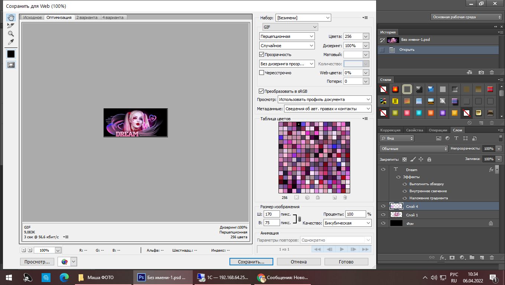Open the browser preview icon
505x285 pixels.
pyautogui.click(x=65, y=262)
